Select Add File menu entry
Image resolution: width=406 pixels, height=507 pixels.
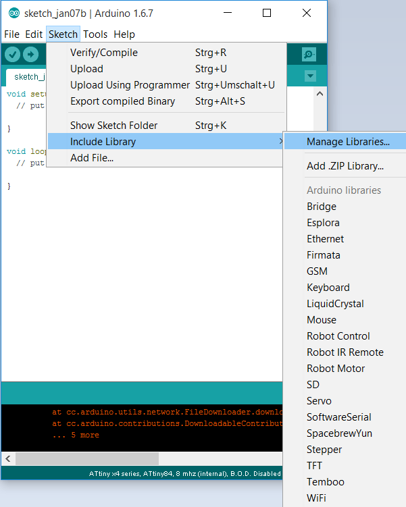pos(92,158)
